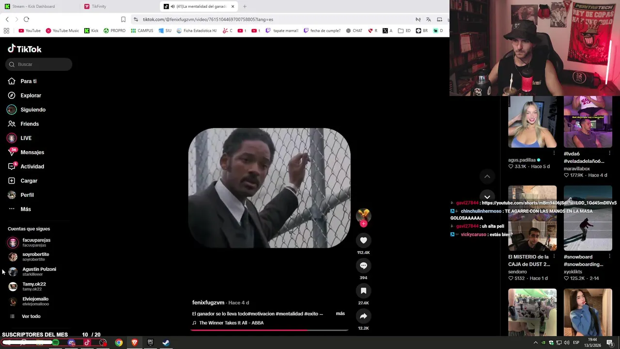Open fenixfugzvm profile from the username
The height and width of the screenshot is (349, 620).
pyautogui.click(x=208, y=303)
